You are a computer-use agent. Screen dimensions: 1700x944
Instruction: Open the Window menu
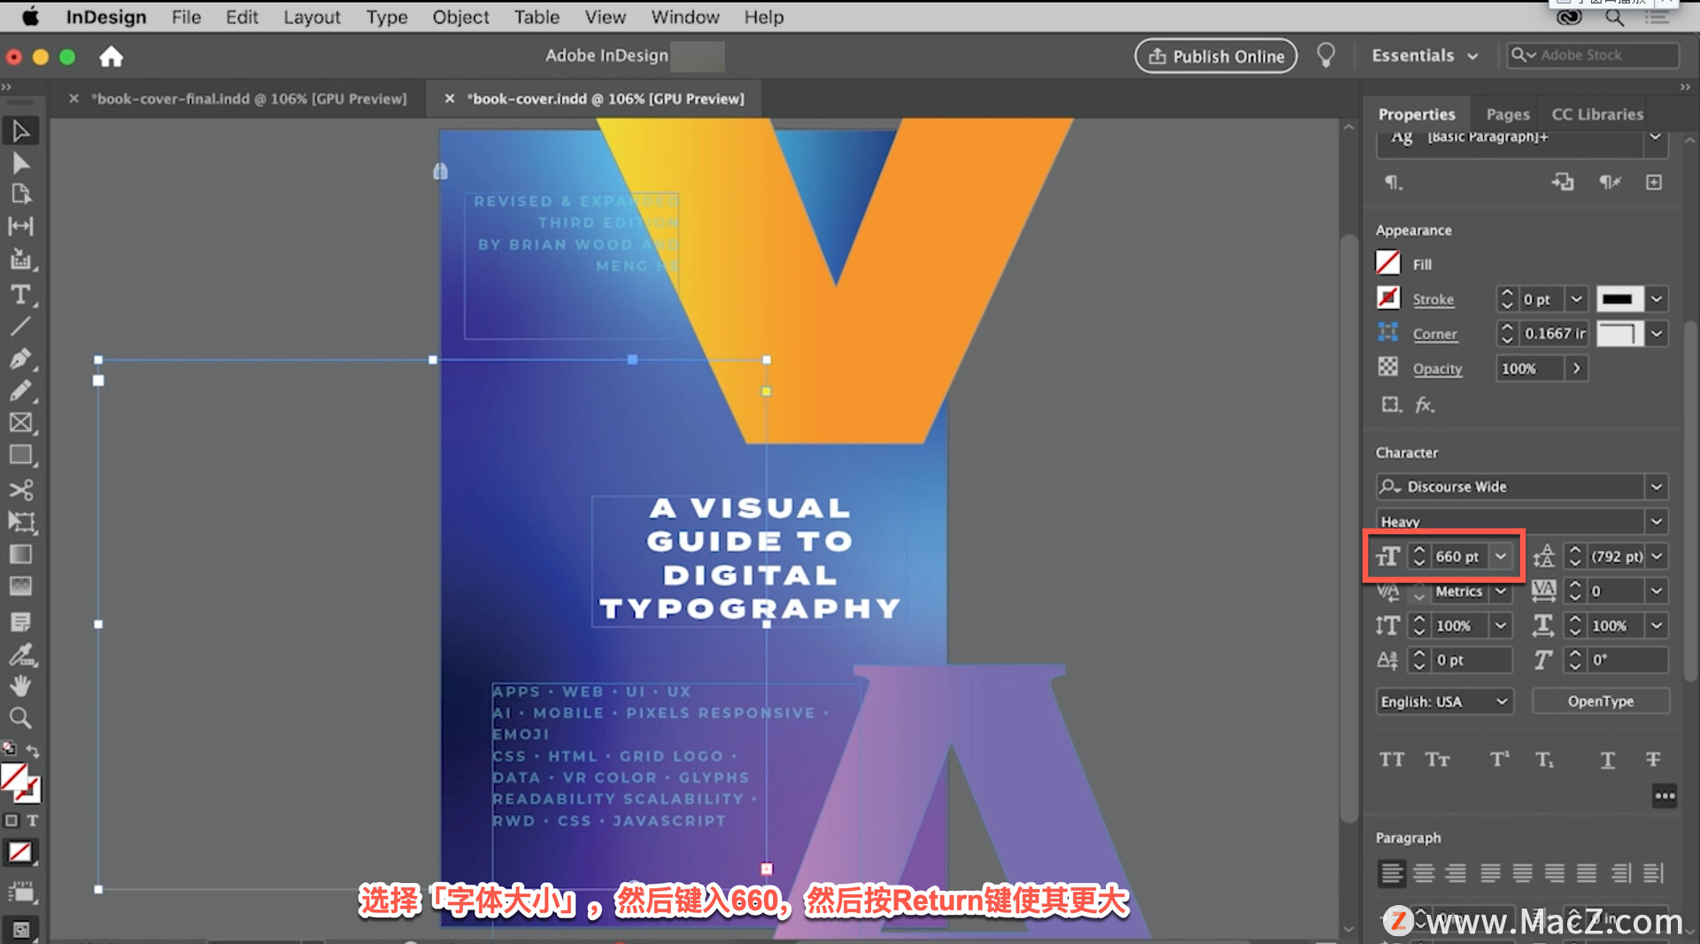[685, 17]
